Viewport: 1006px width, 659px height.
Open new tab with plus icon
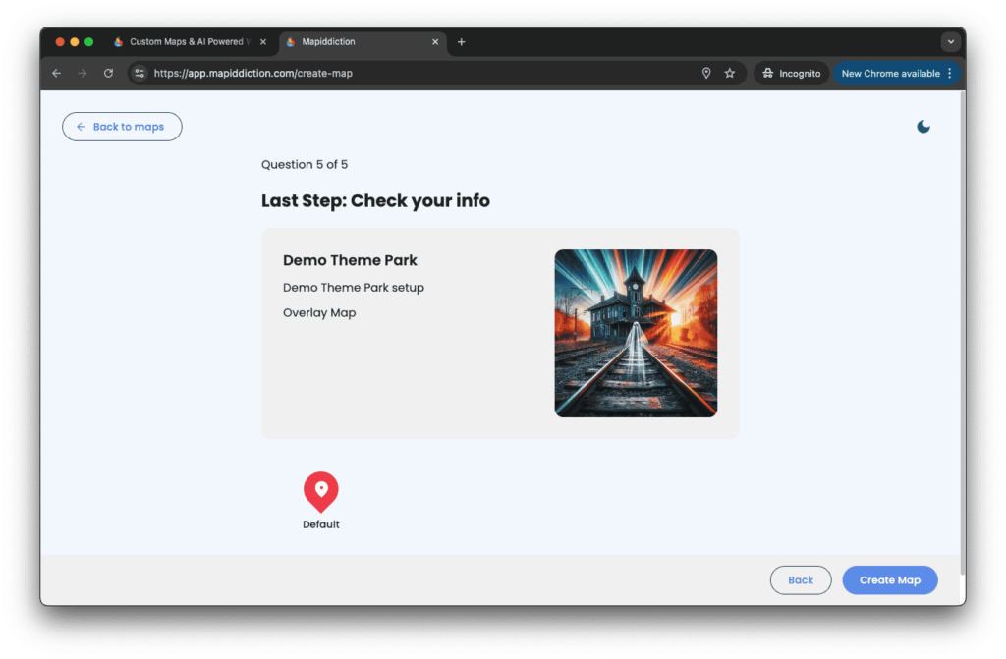[x=462, y=42]
